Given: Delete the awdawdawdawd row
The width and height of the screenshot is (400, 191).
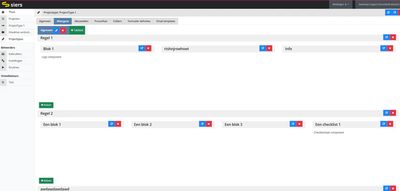Looking at the screenshot, I should point(393,188).
